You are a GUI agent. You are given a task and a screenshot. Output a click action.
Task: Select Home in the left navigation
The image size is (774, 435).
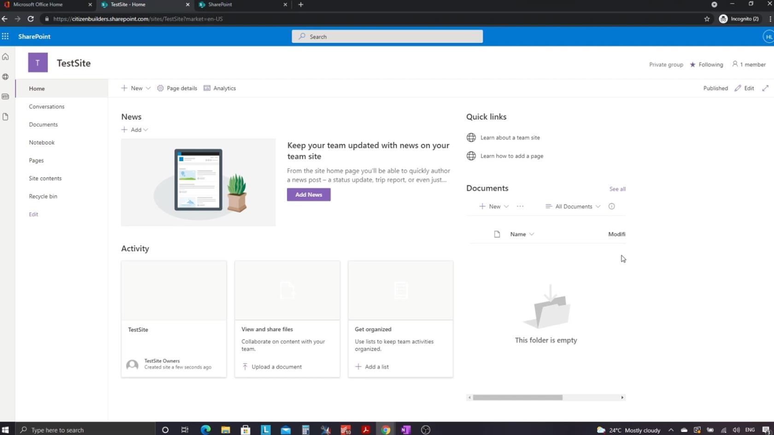[62, 88]
